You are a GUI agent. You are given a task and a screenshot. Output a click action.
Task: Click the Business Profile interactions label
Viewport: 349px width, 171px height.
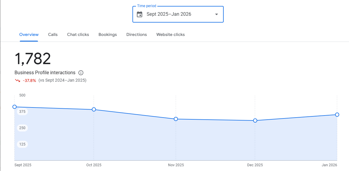pyautogui.click(x=45, y=73)
